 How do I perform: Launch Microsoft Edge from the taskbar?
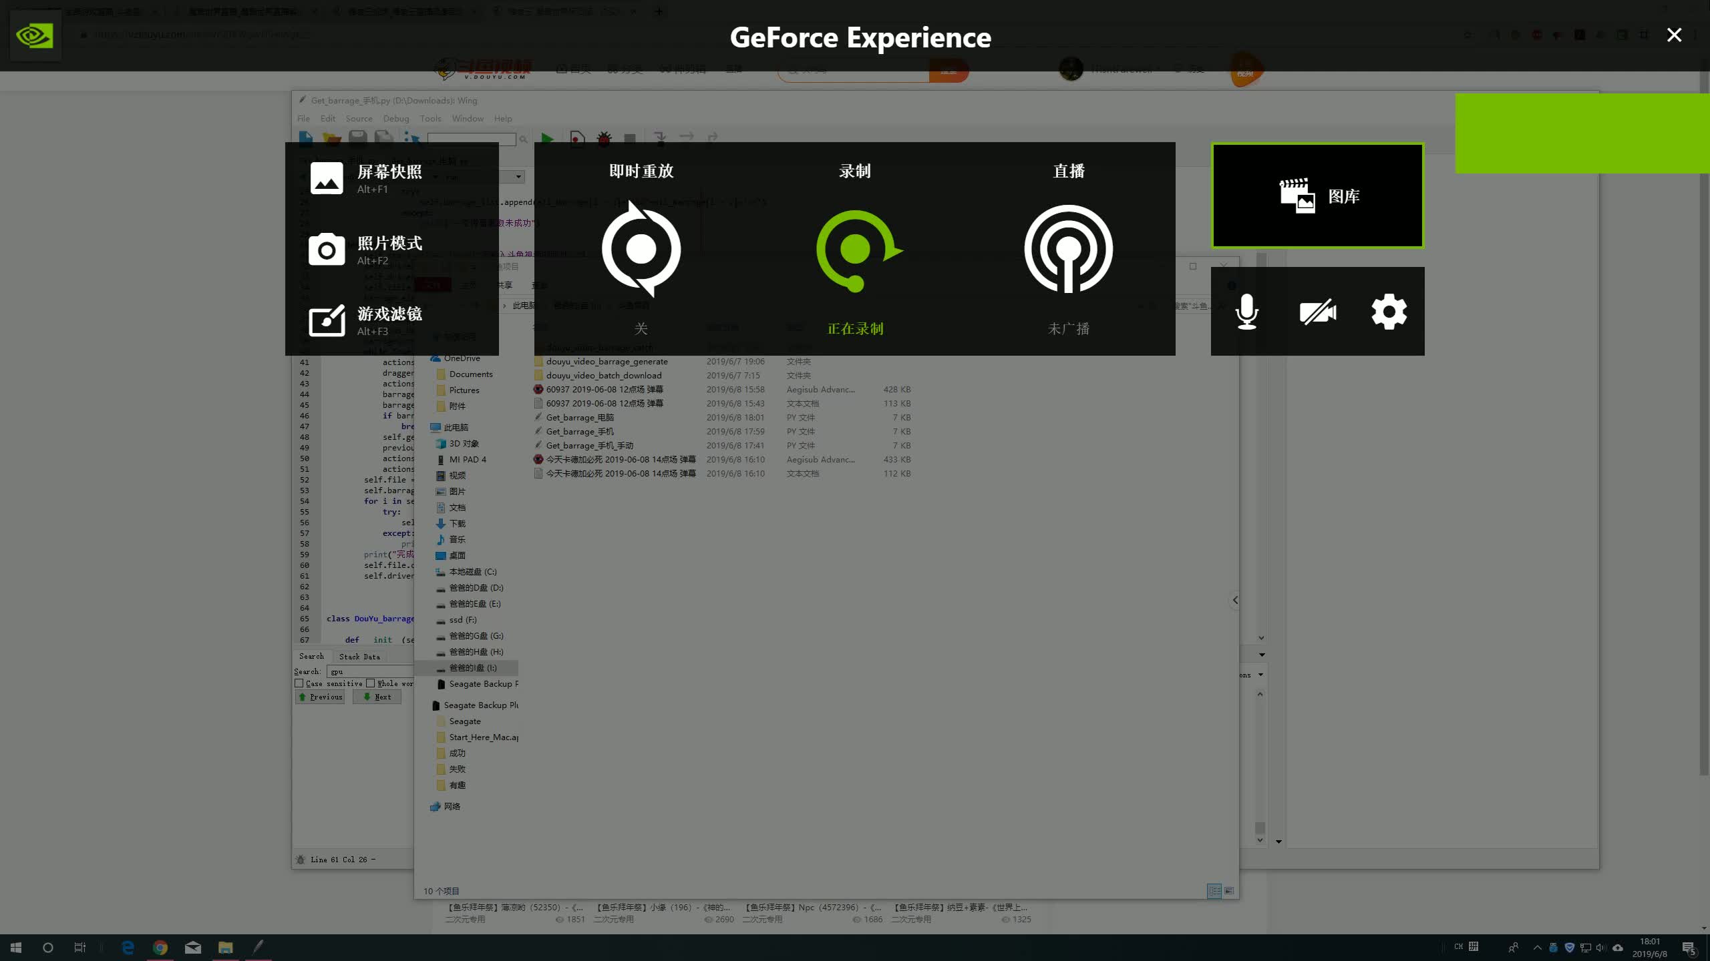[128, 947]
